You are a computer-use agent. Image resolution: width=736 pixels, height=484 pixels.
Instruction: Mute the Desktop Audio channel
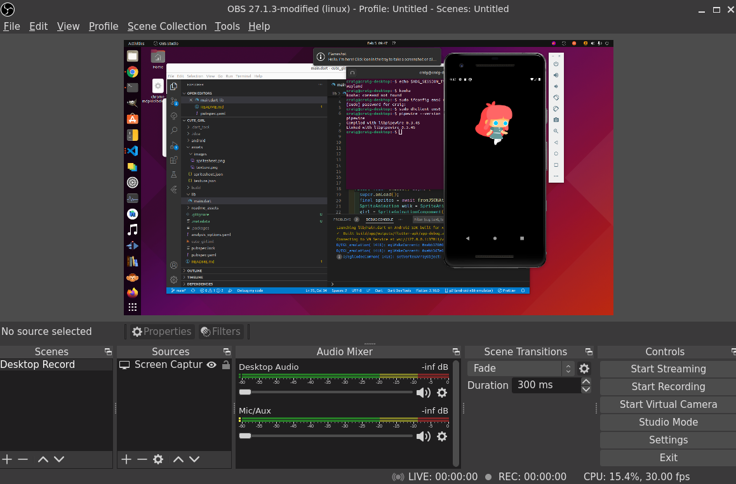click(423, 392)
